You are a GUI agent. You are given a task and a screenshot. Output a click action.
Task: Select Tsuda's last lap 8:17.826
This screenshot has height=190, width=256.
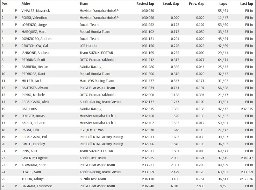click(x=246, y=179)
